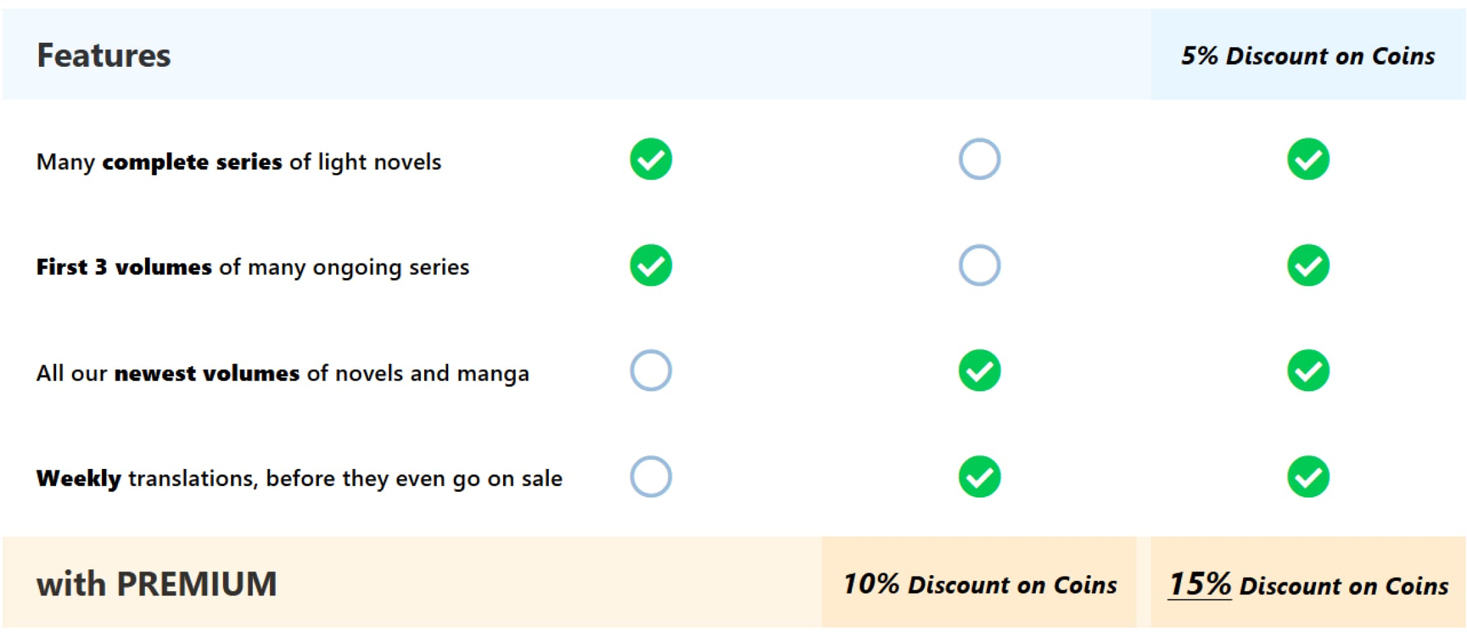
Task: Click the middle-column empty circle for First 3 volumes
Action: click(979, 265)
